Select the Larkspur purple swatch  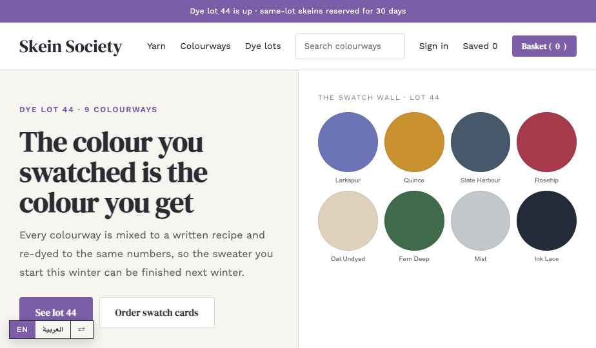[348, 142]
